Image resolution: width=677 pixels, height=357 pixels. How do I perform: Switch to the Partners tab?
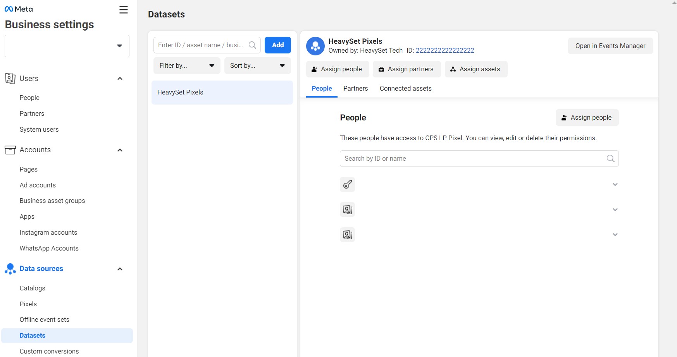coord(356,89)
